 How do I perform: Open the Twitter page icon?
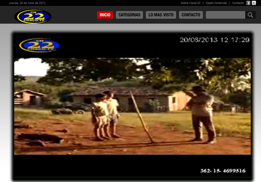tap(254, 3)
